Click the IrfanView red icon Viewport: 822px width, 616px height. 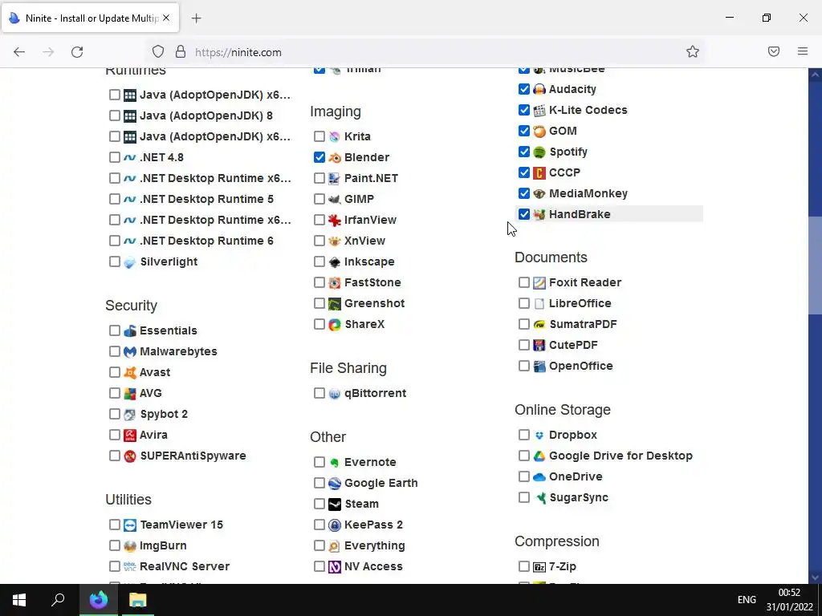(x=335, y=221)
